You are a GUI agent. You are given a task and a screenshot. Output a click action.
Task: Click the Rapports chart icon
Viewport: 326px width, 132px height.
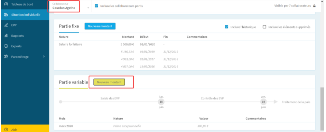click(6, 36)
